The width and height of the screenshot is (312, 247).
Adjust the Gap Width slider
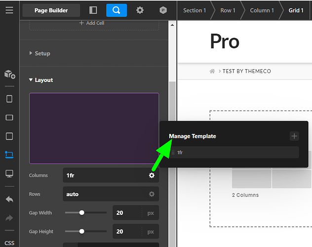[82, 213]
